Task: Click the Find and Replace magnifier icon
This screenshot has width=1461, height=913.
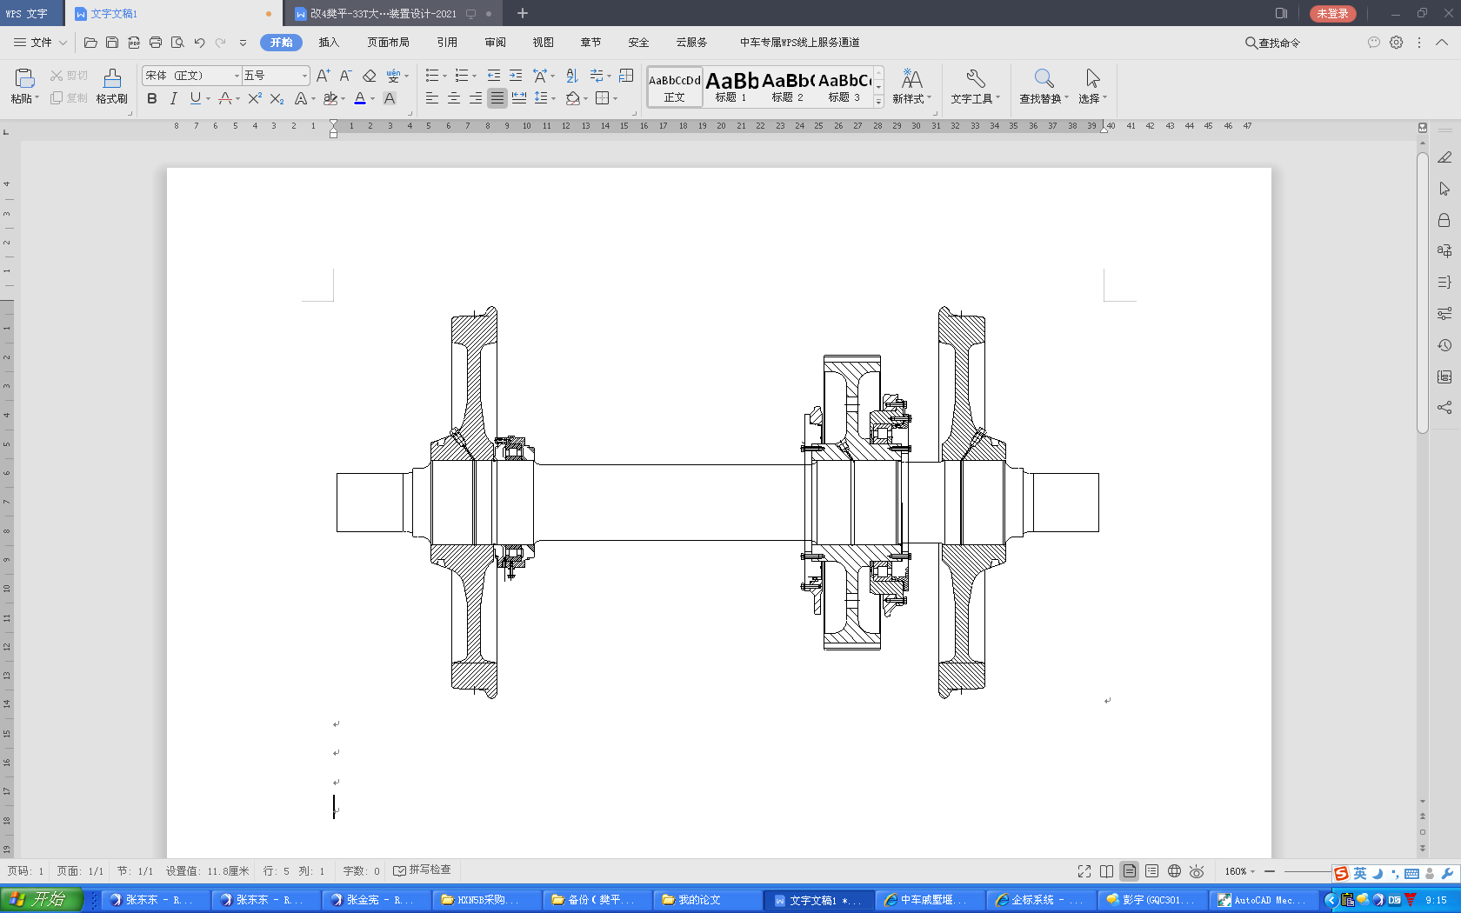Action: pyautogui.click(x=1044, y=78)
